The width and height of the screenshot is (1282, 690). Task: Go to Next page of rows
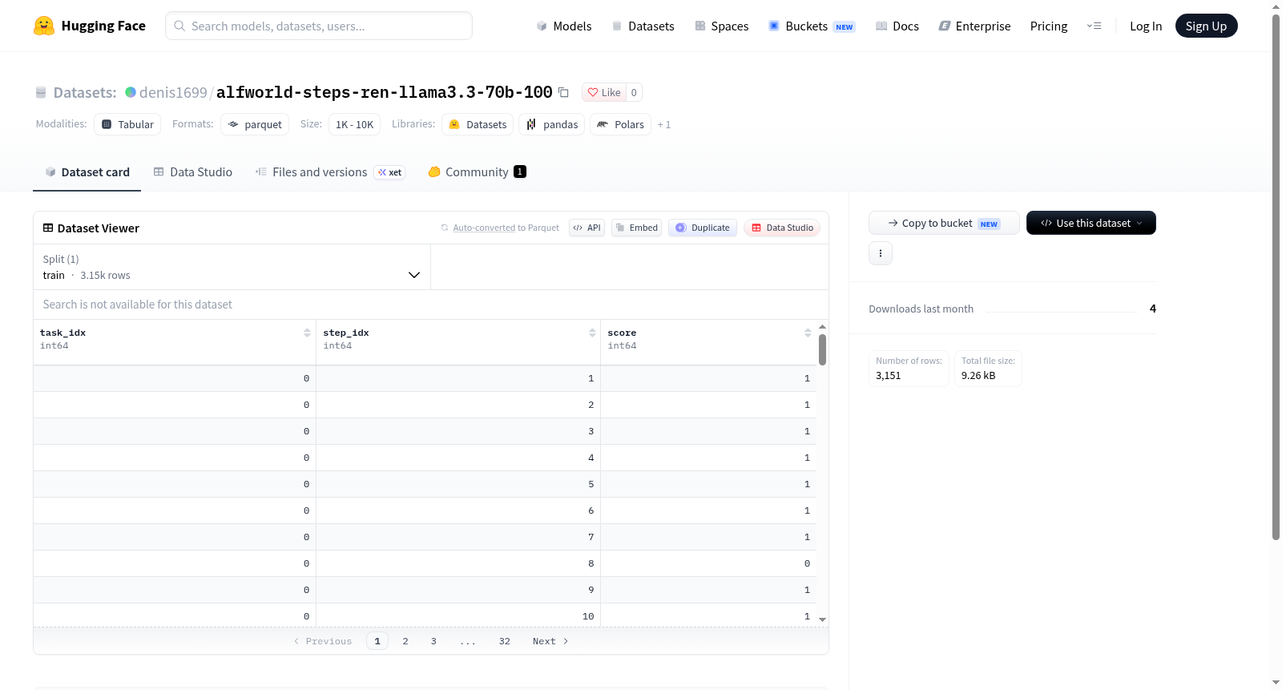(550, 641)
